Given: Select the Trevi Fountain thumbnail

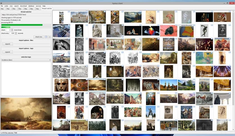Looking at the screenshot, I should (x=79, y=17).
